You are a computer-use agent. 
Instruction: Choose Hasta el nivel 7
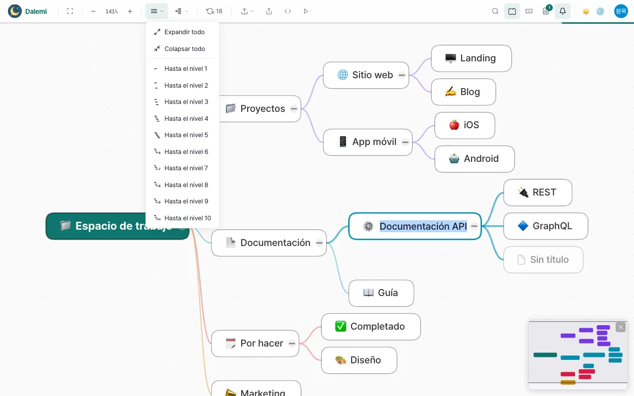[x=182, y=168]
